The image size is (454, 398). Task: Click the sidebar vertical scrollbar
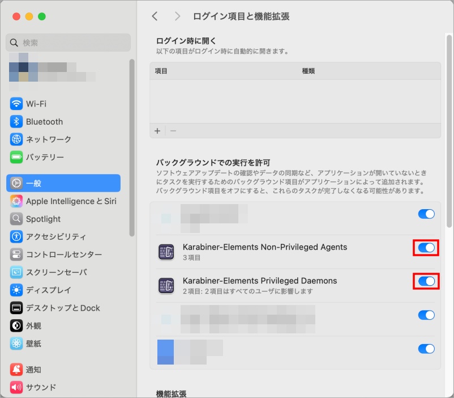pos(132,147)
